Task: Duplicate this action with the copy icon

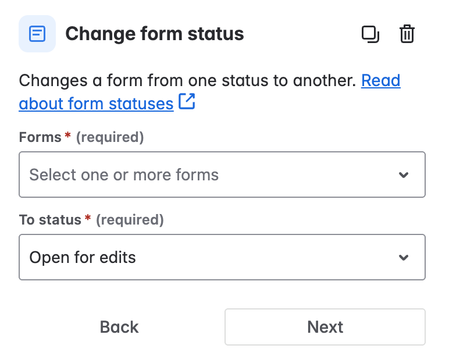Action: click(370, 34)
